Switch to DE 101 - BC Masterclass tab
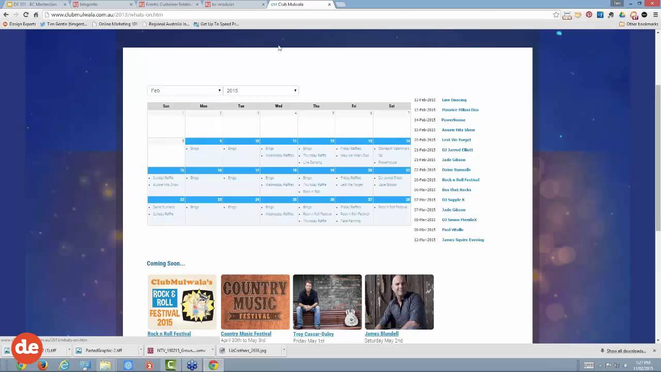This screenshot has width=661, height=372. pyautogui.click(x=36, y=4)
